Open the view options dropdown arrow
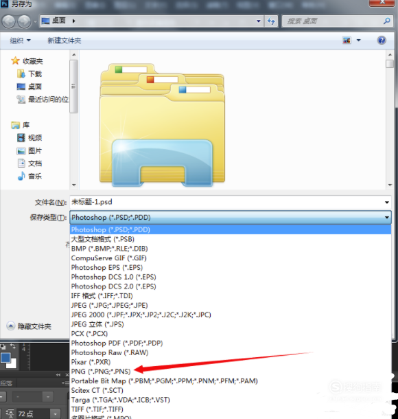Screen dimensions: 398x419 tap(359, 41)
